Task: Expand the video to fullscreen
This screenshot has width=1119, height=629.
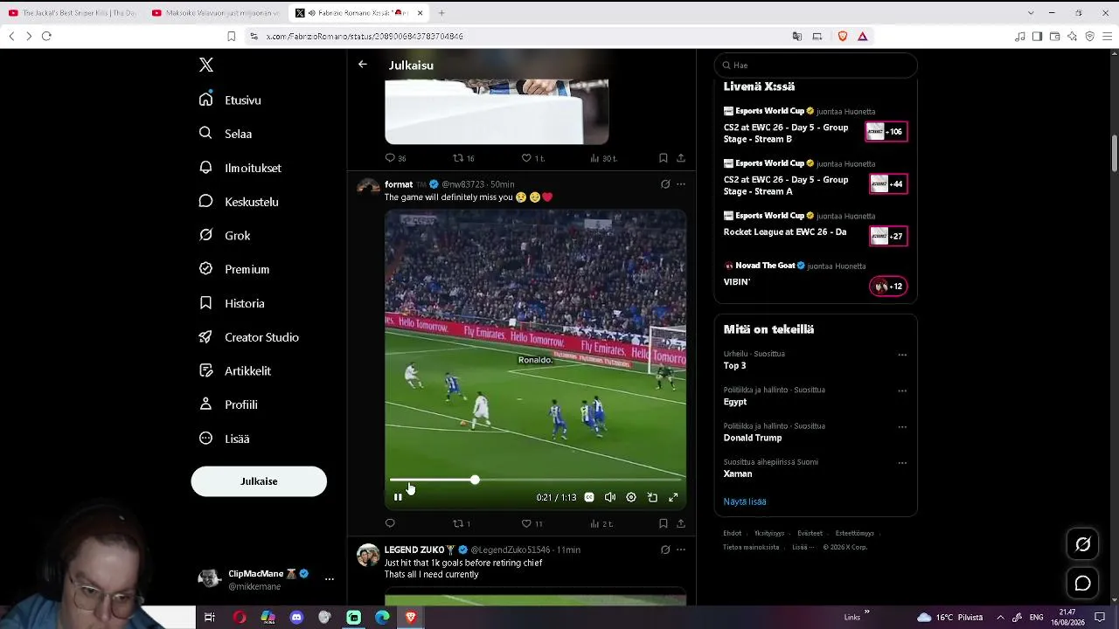Action: (673, 497)
